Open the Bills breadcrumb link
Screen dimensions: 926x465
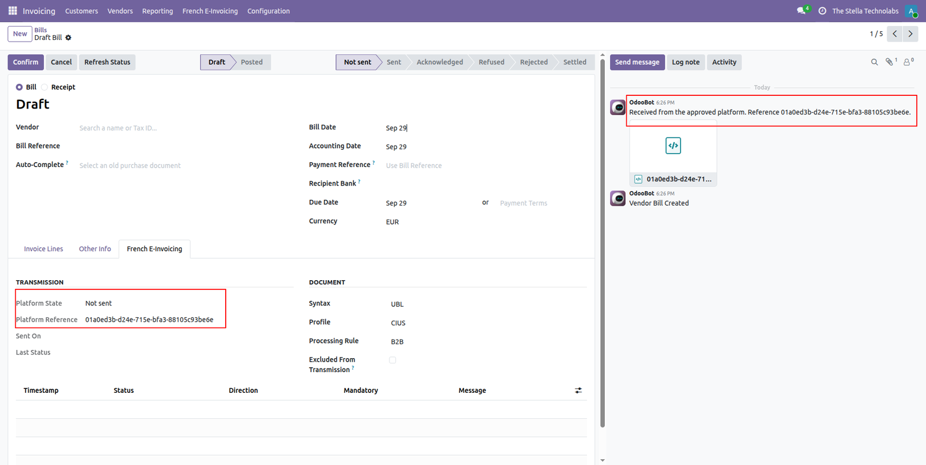41,30
